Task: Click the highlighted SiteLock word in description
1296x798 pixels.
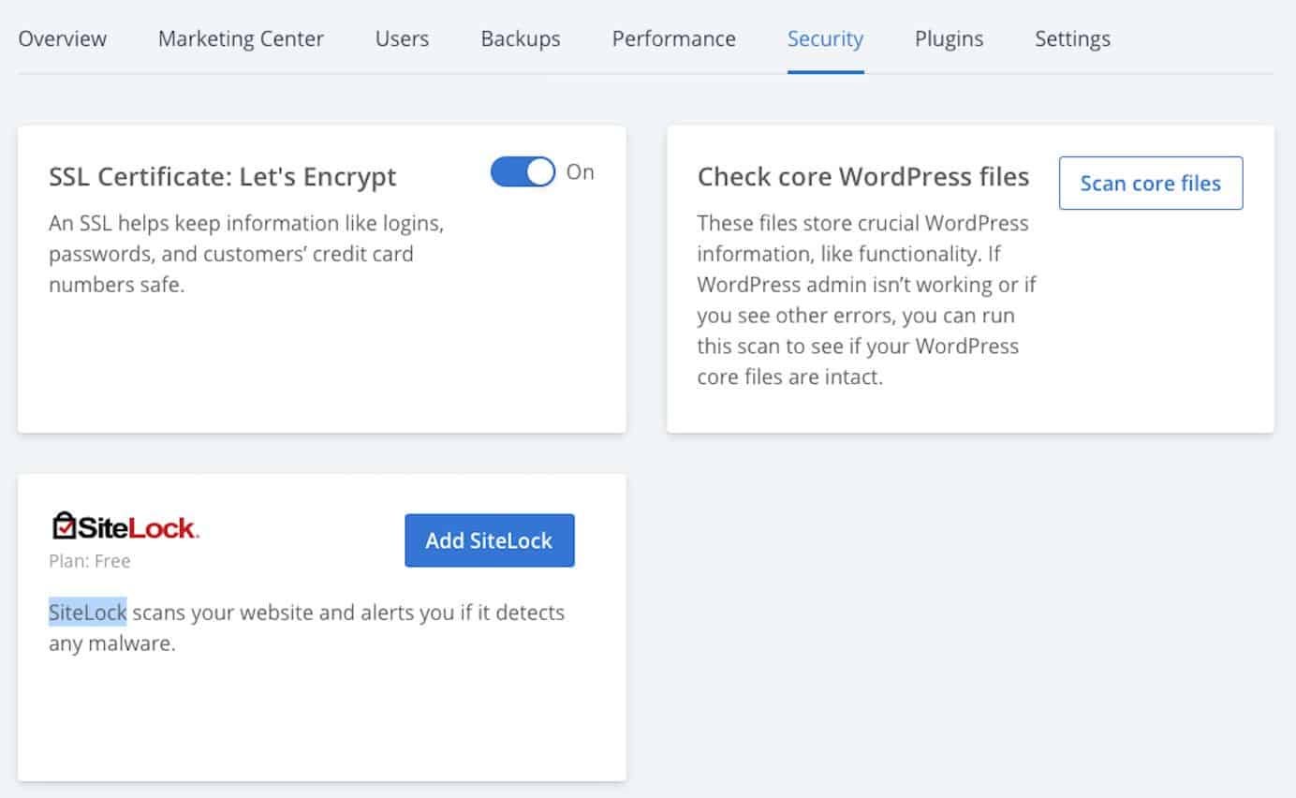Action: (88, 613)
